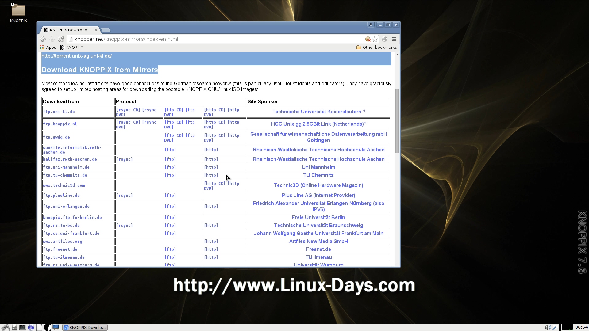Viewport: 589px width, 331px height.
Task: Click the page scrollbar up arrow
Action: click(397, 55)
